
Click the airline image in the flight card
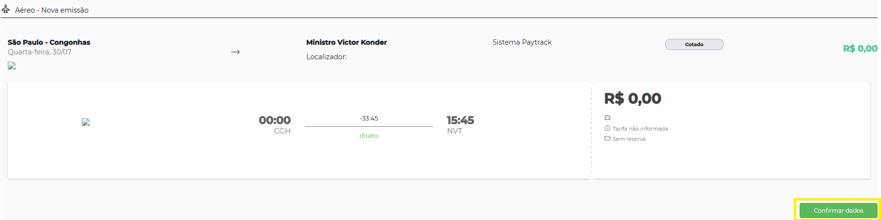86,122
